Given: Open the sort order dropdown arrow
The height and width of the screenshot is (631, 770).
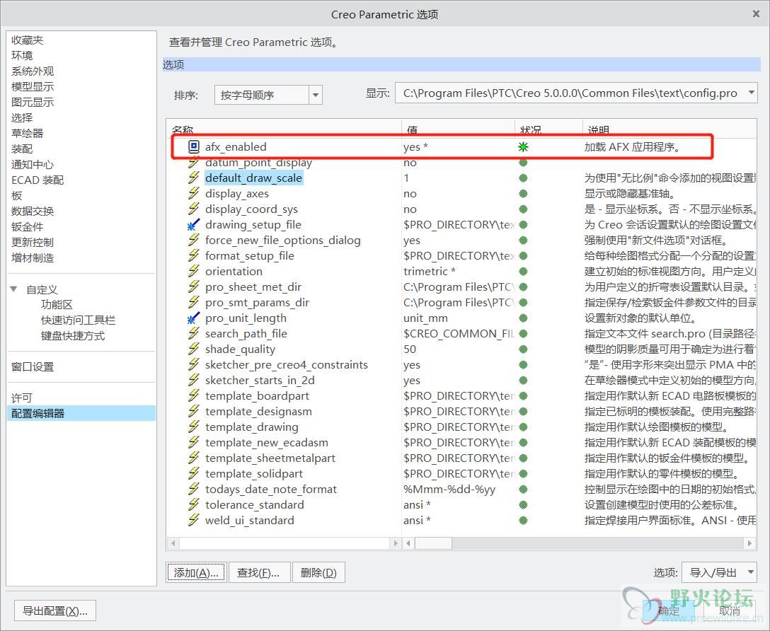Looking at the screenshot, I should click(x=316, y=95).
